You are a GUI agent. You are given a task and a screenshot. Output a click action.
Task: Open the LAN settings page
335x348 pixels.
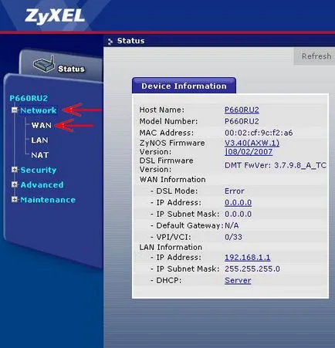point(39,140)
